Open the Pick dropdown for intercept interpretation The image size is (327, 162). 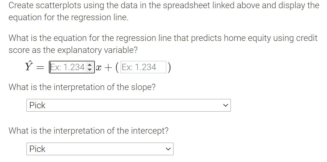click(x=100, y=149)
